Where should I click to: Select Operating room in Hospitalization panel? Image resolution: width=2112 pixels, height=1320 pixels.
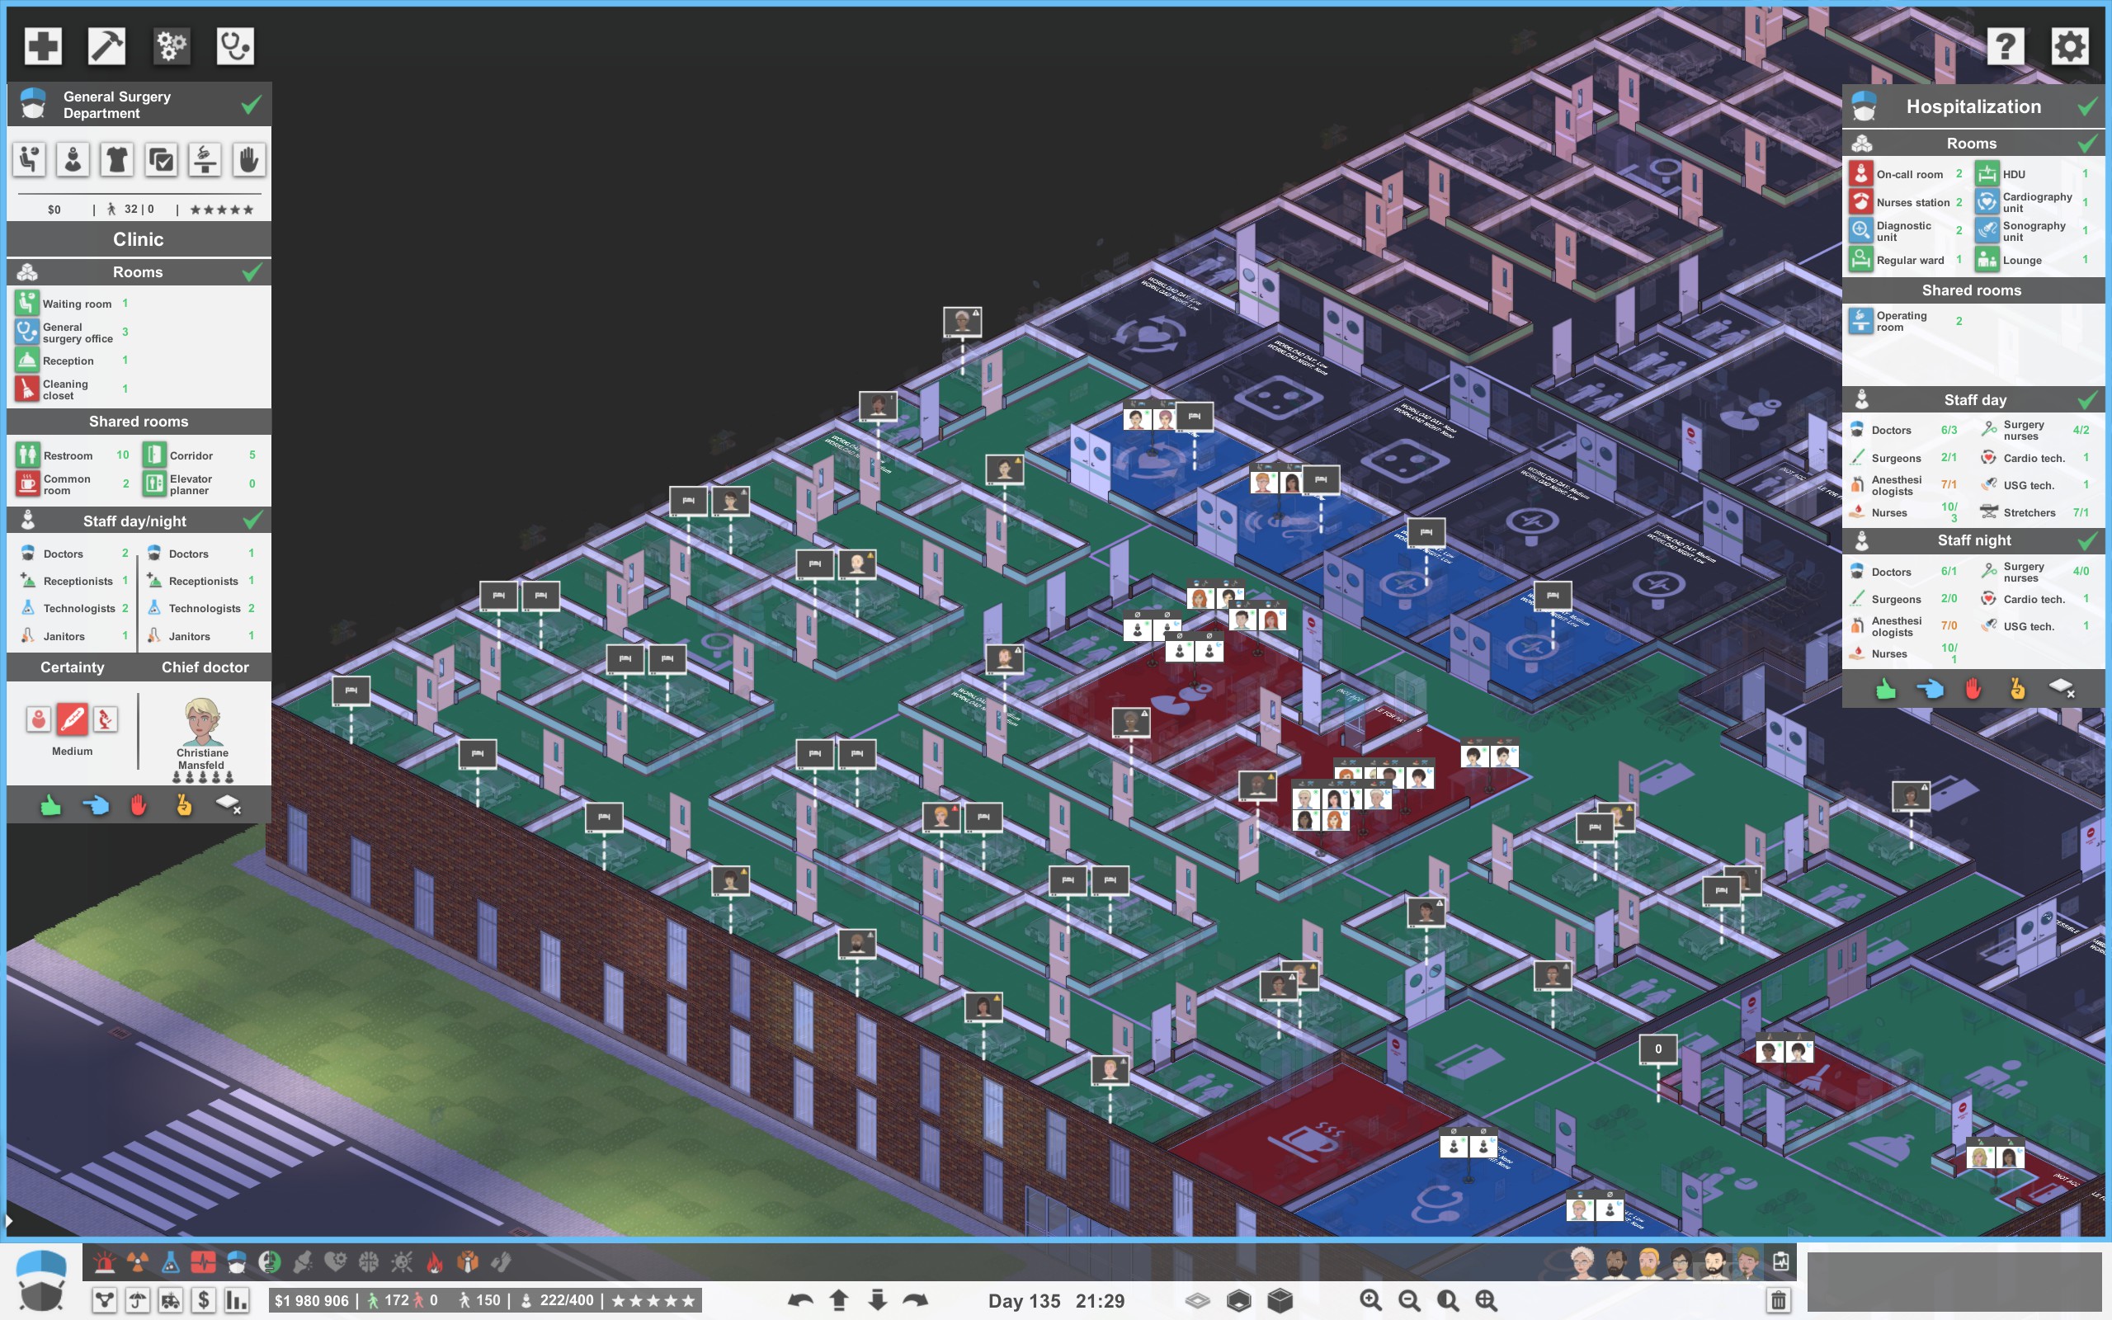pos(1907,321)
